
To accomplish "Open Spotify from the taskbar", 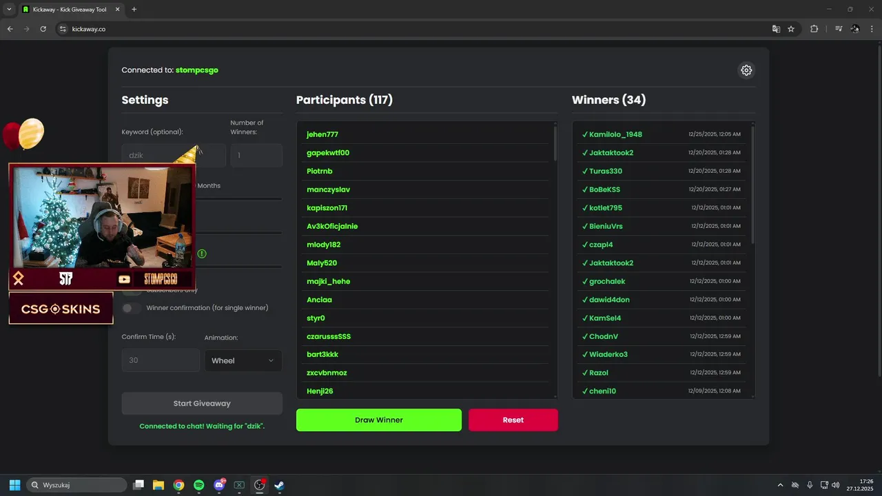I will click(x=198, y=485).
